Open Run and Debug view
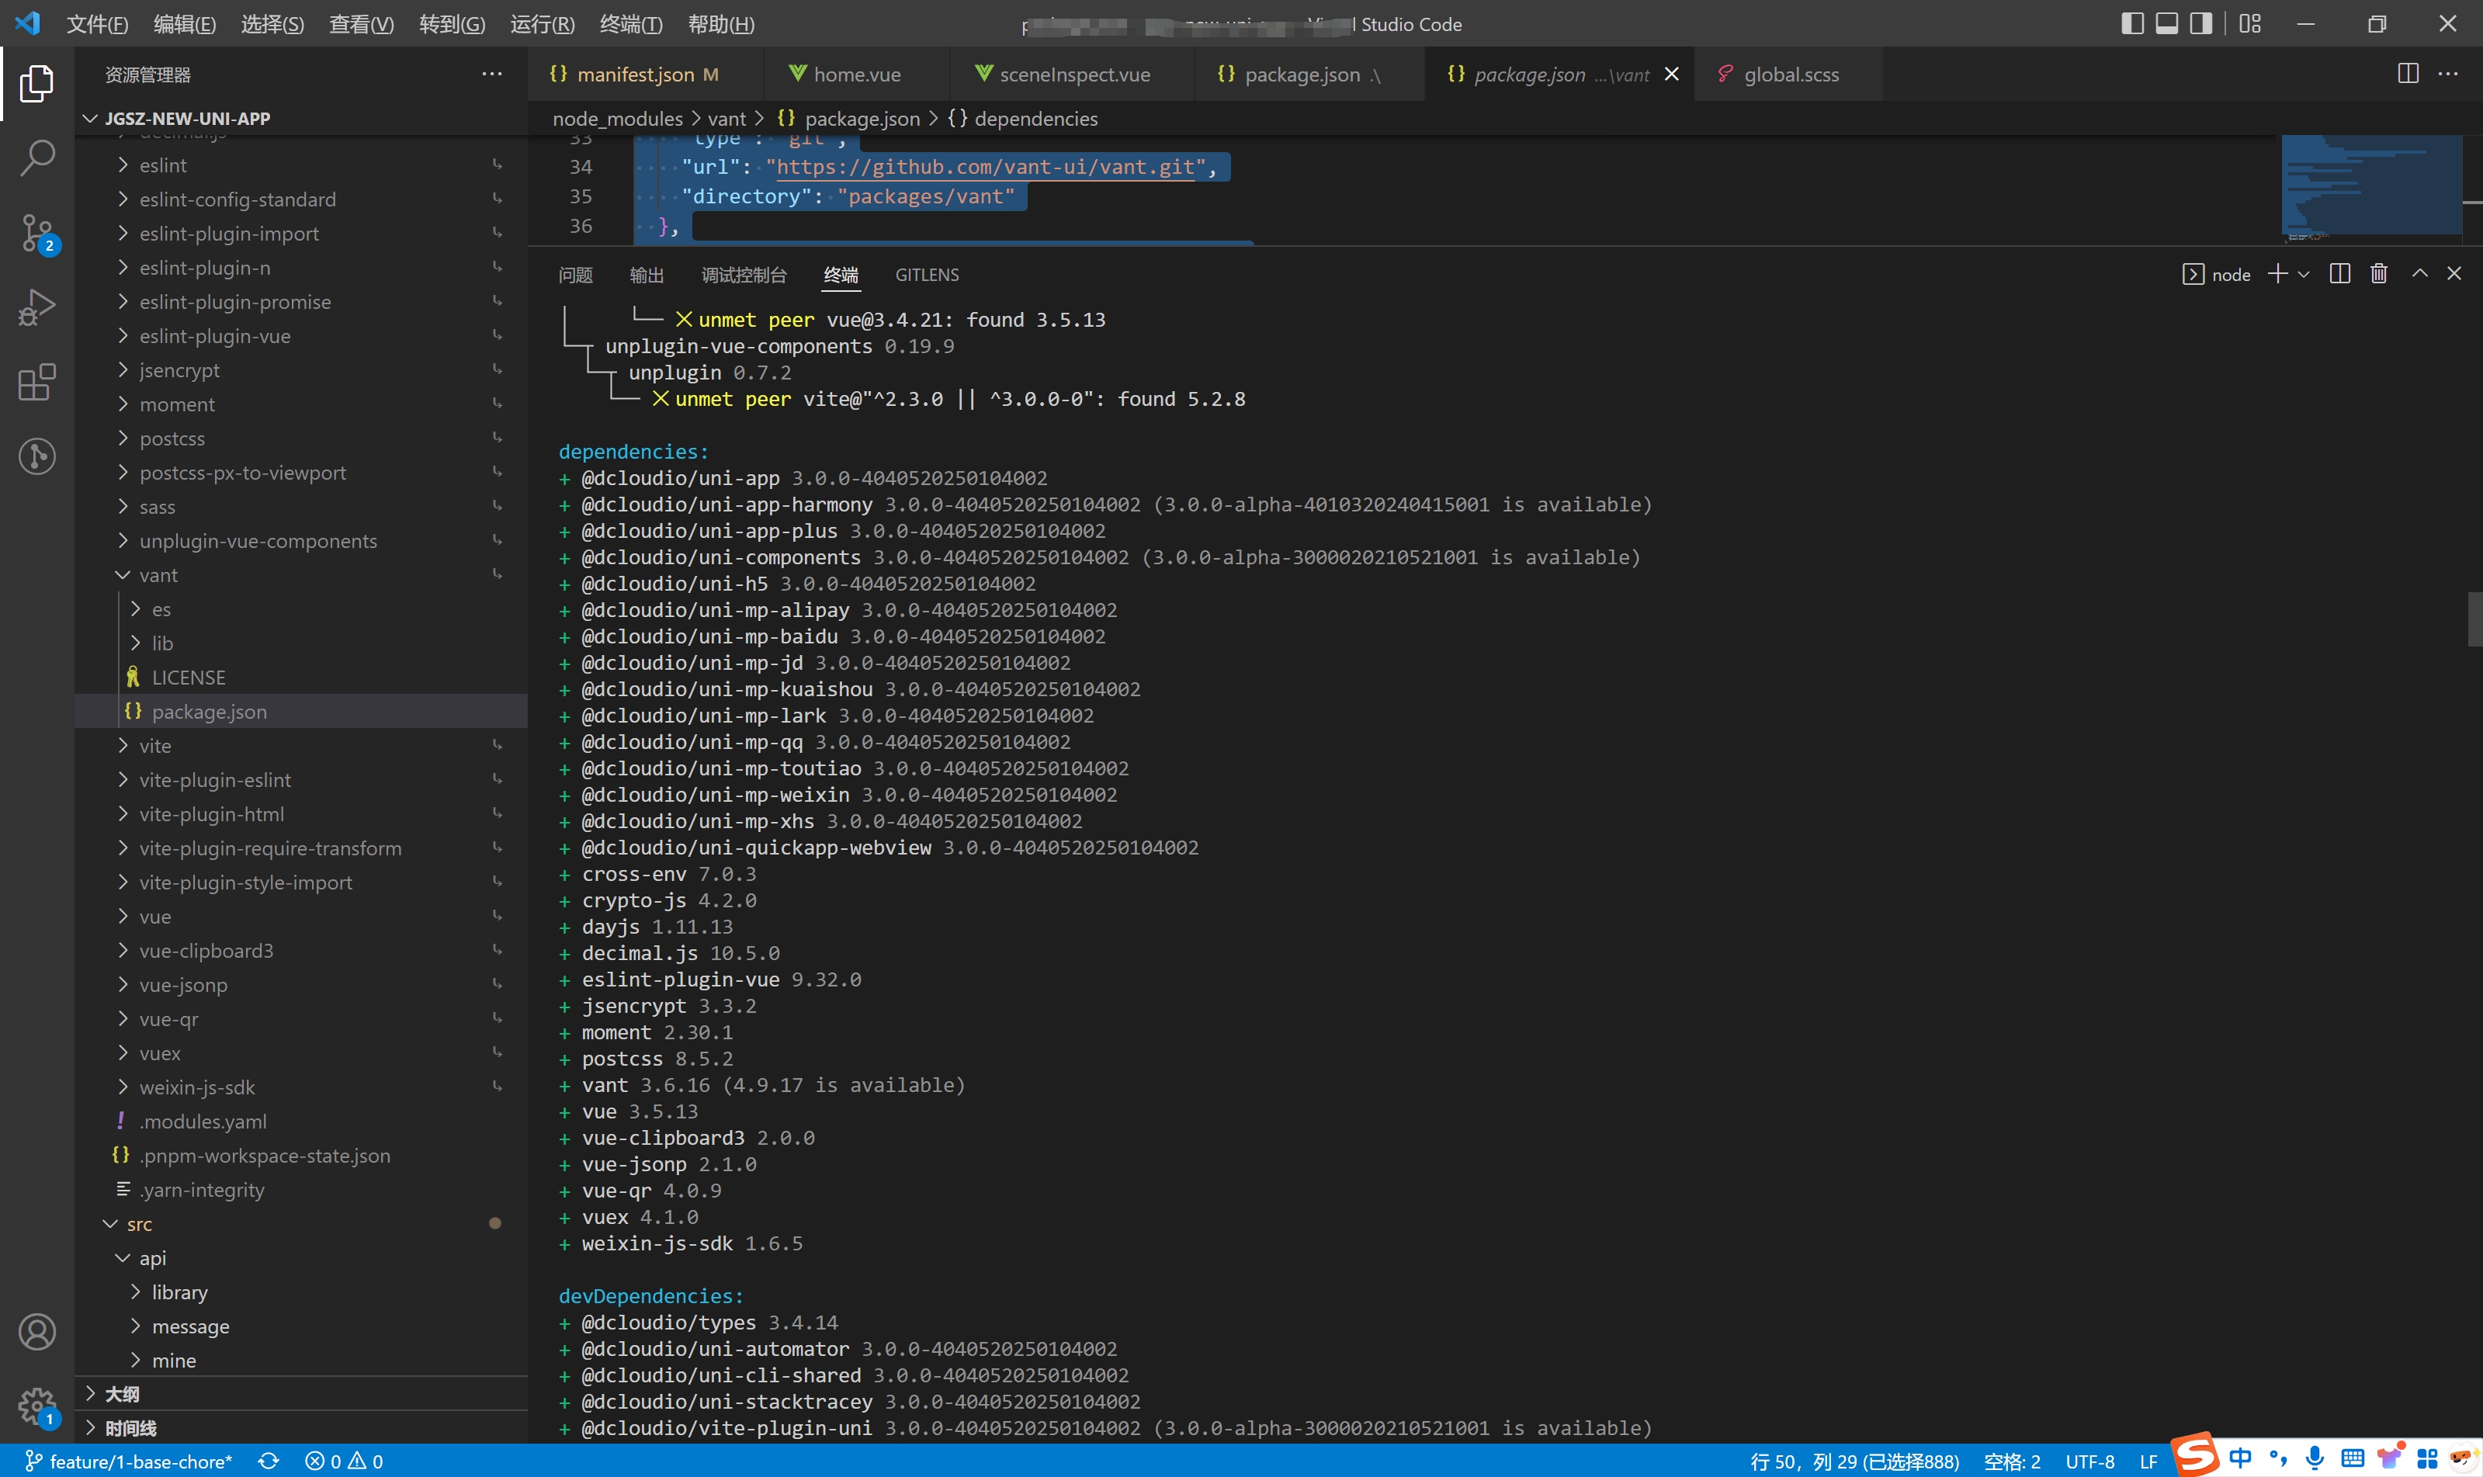The height and width of the screenshot is (1477, 2483). coord(36,307)
